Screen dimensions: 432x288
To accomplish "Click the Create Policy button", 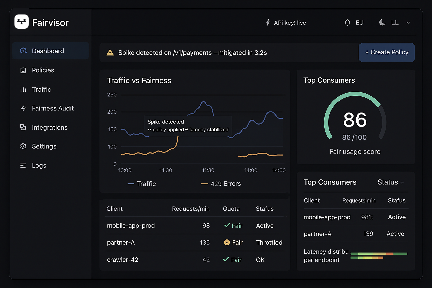I will pos(386,52).
